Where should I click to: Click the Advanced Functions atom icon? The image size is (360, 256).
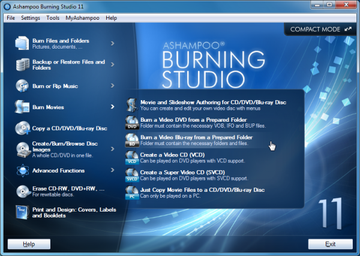click(23, 170)
